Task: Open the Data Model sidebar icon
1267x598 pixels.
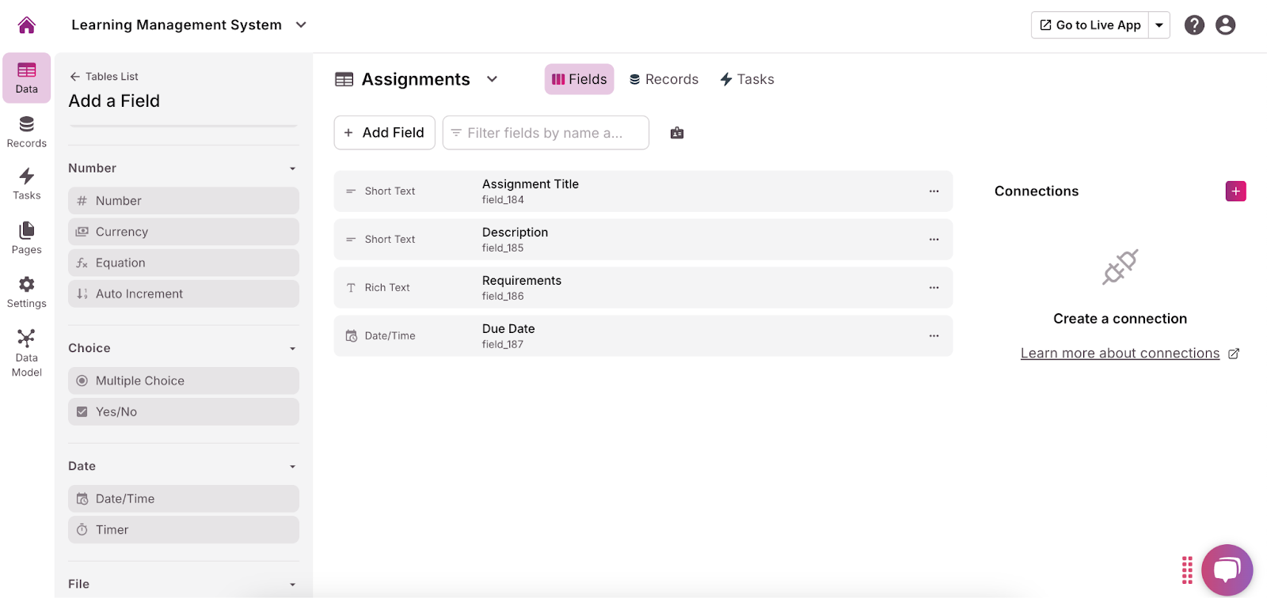Action: 27,353
